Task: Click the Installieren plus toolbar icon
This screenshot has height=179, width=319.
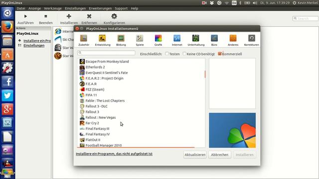Action: [x=69, y=16]
